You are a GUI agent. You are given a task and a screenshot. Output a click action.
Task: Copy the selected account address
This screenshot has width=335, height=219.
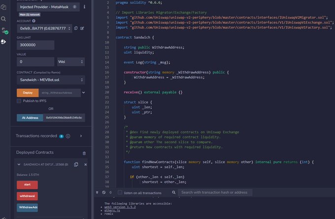76,28
